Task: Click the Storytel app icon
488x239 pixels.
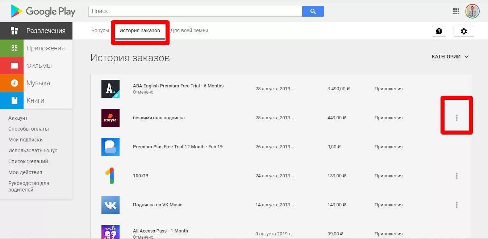Action: click(110, 118)
